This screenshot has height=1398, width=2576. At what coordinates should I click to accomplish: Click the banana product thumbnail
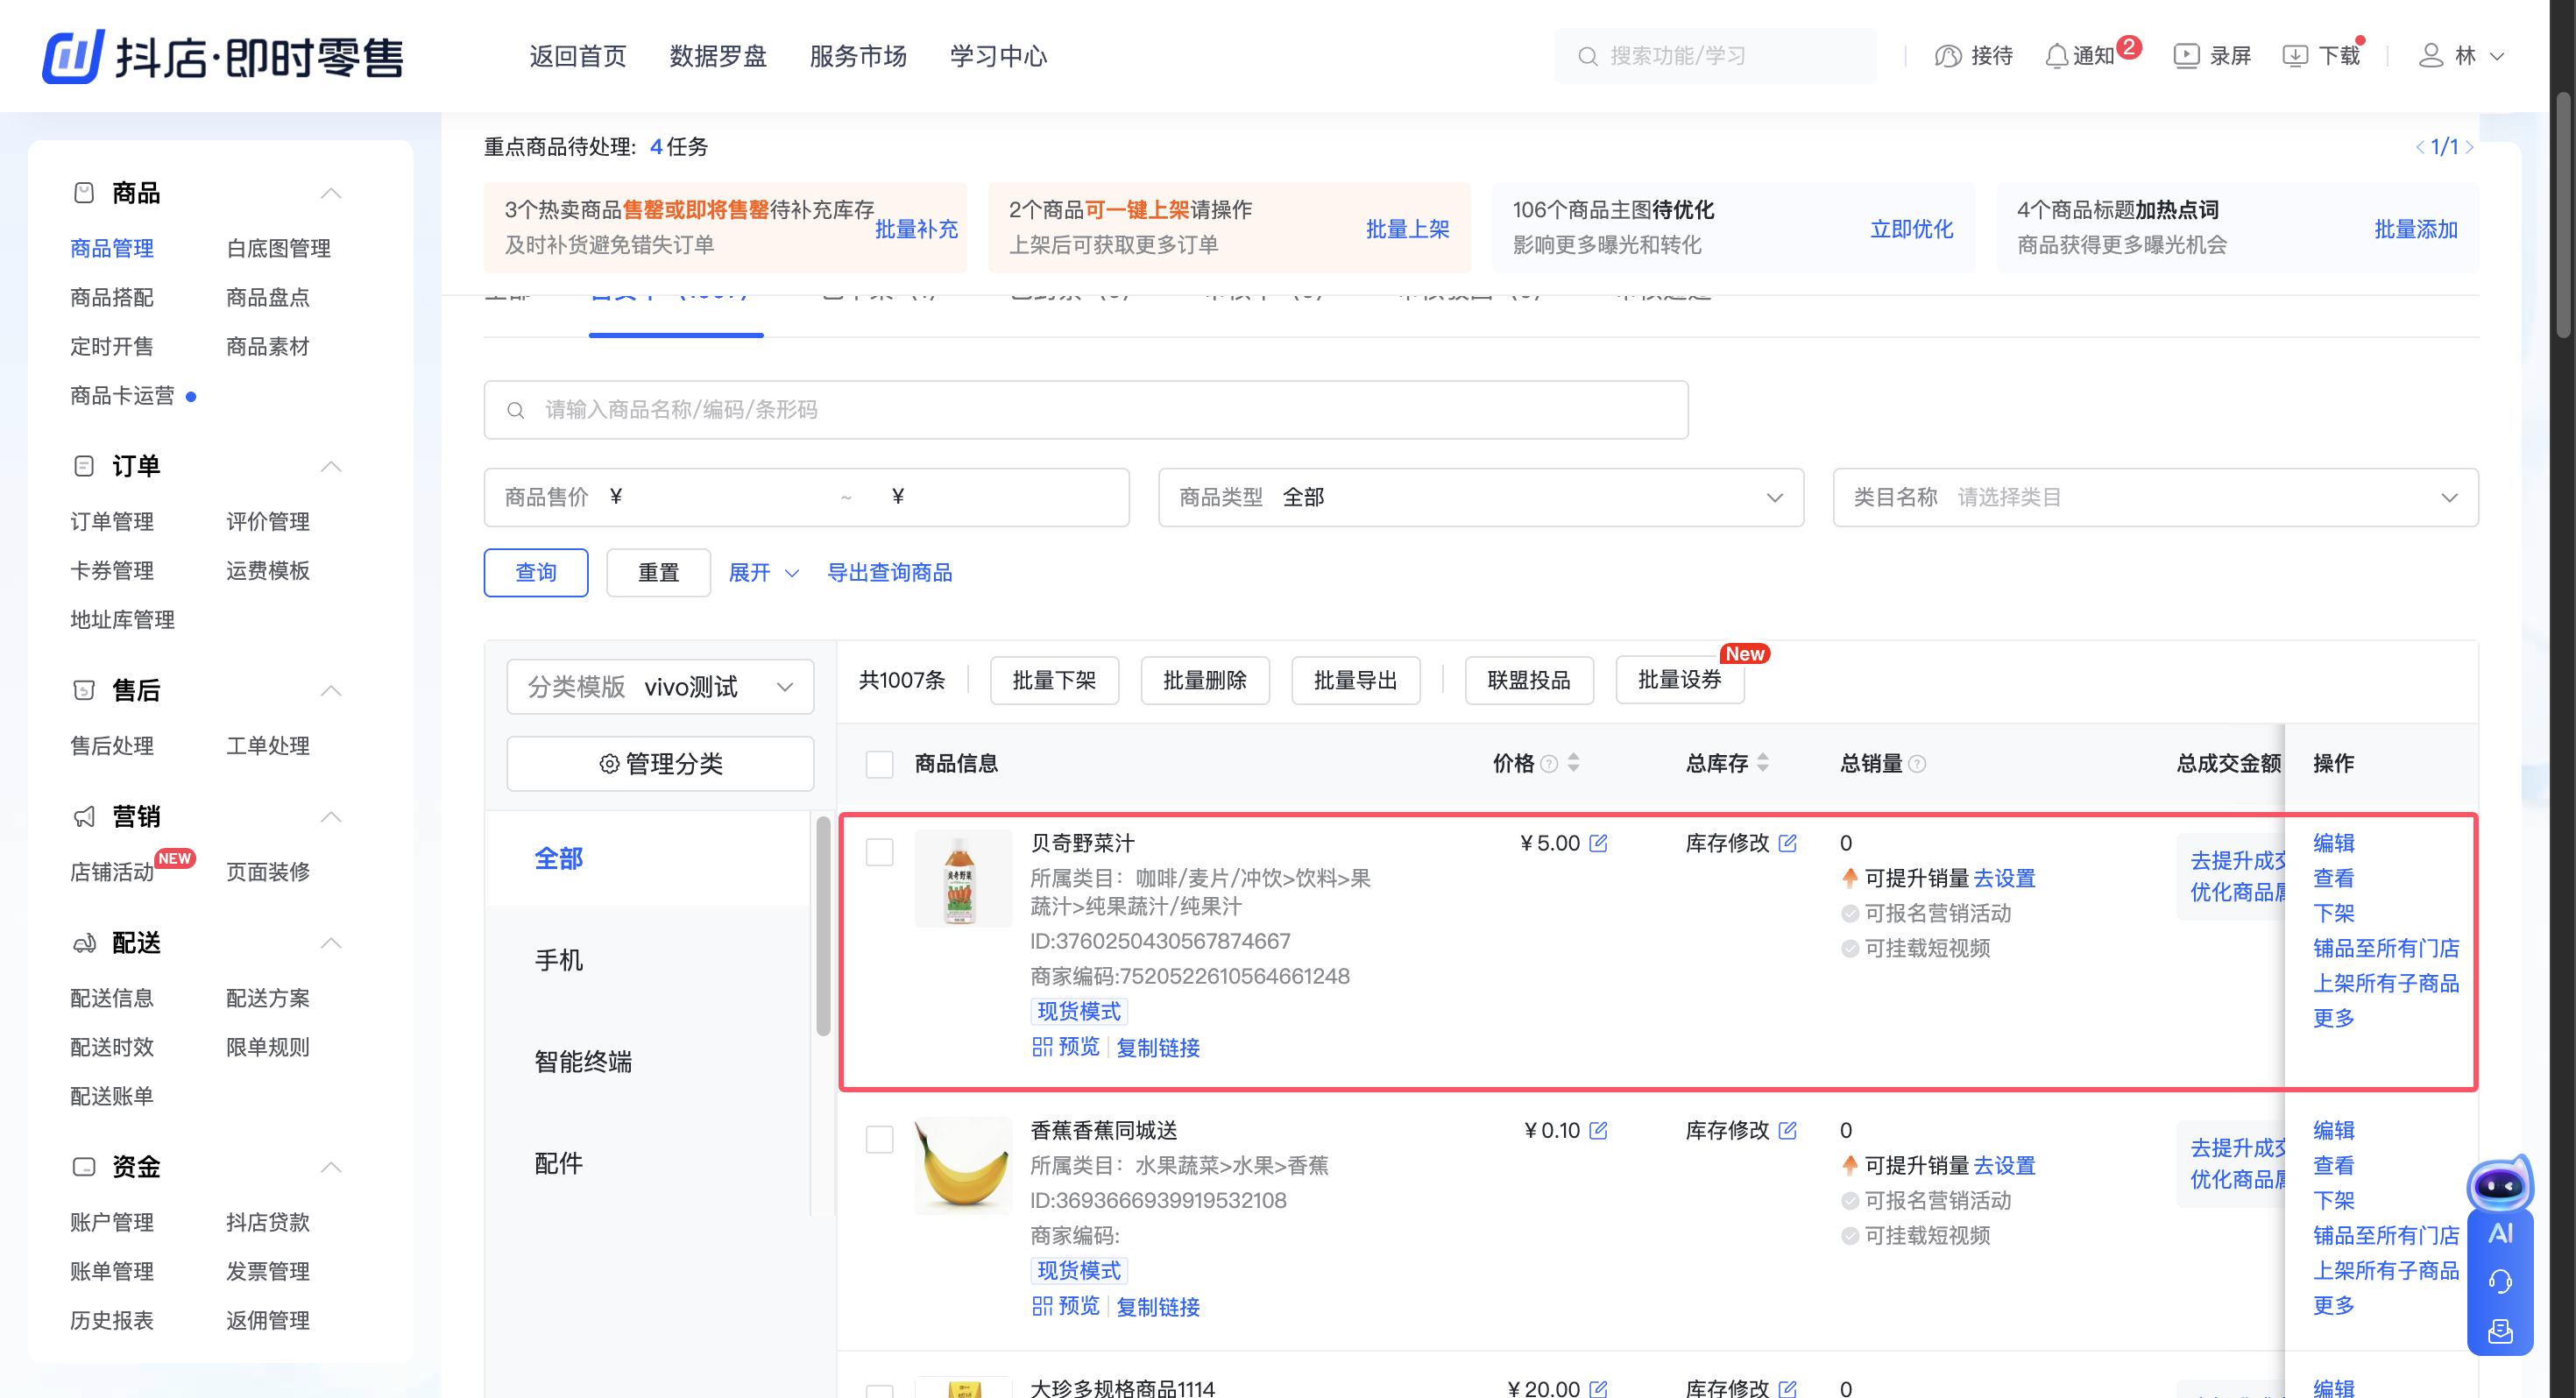click(x=962, y=1164)
